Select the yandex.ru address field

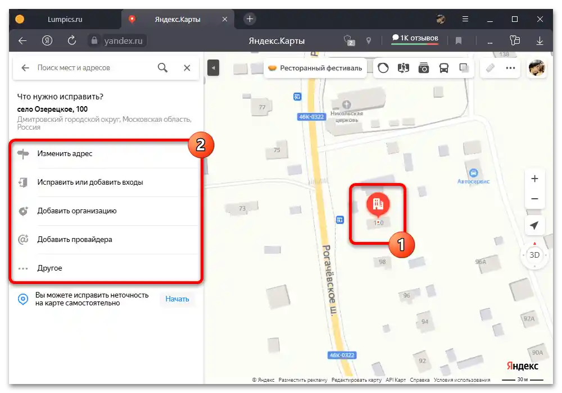pyautogui.click(x=123, y=41)
